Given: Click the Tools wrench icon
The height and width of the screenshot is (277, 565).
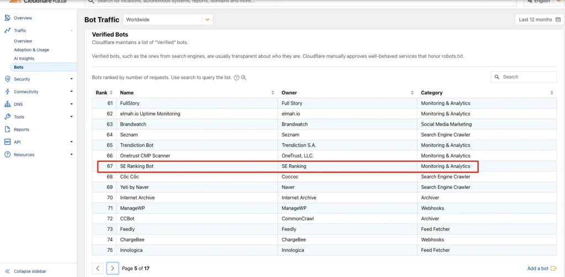Looking at the screenshot, I should [x=7, y=117].
